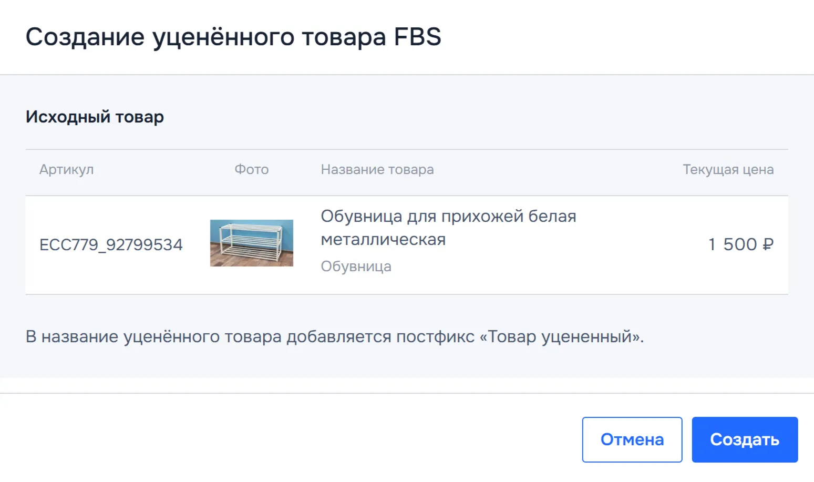This screenshot has height=482, width=814.
Task: Click the Исходный товар section heading
Action: 95,117
